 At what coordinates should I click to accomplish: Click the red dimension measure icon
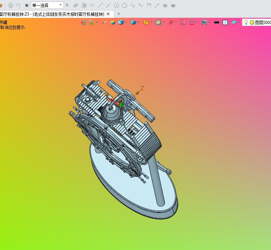(x=192, y=23)
